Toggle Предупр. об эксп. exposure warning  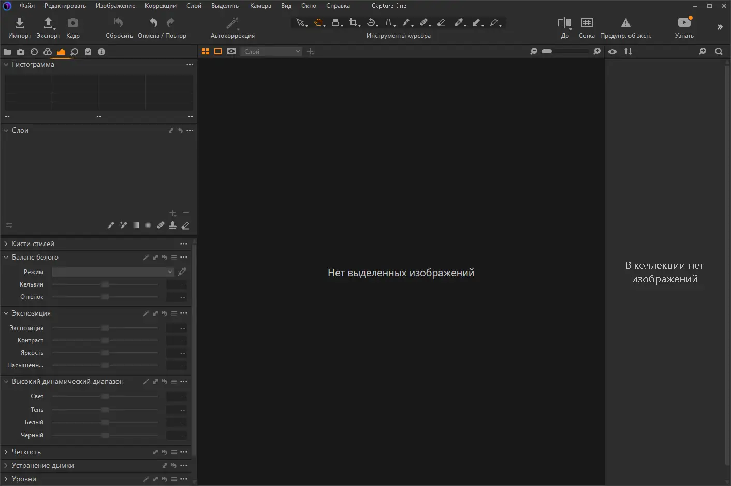pyautogui.click(x=625, y=27)
